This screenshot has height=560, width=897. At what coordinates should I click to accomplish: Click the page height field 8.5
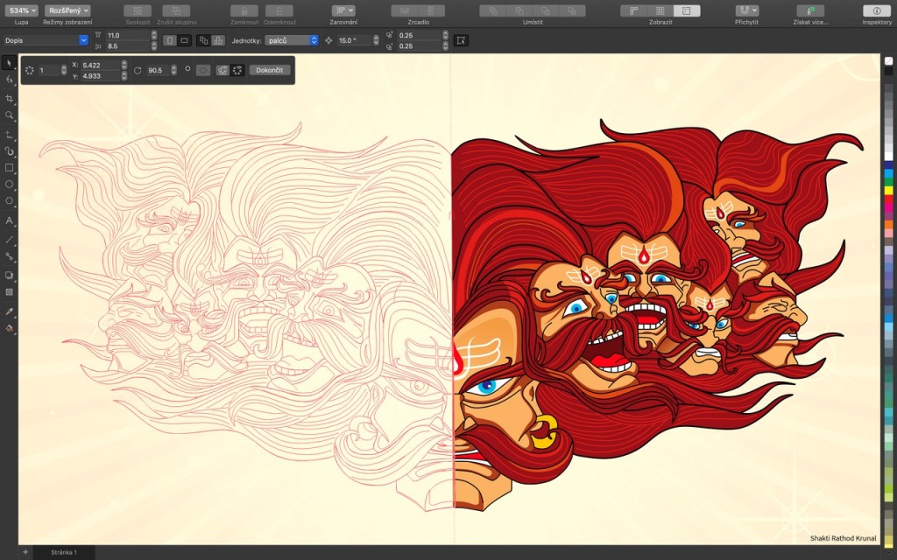[x=128, y=46]
